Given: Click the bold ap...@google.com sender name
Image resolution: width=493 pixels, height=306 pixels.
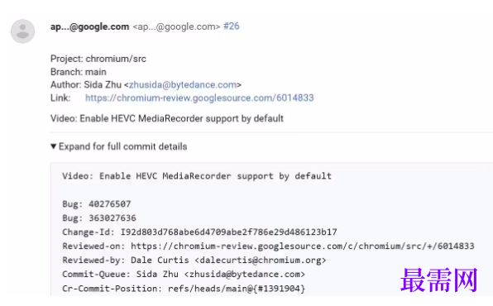Looking at the screenshot, I should [x=89, y=26].
